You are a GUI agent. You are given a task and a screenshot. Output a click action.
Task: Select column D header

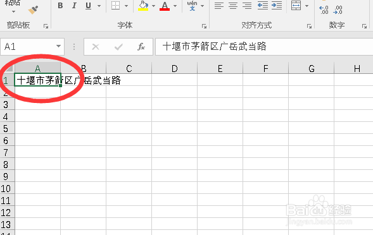175,68
